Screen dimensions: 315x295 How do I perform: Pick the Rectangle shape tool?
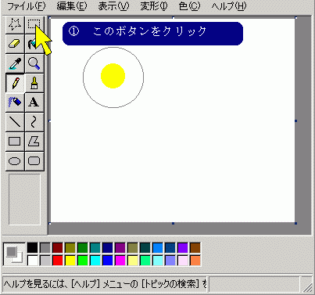pos(15,142)
